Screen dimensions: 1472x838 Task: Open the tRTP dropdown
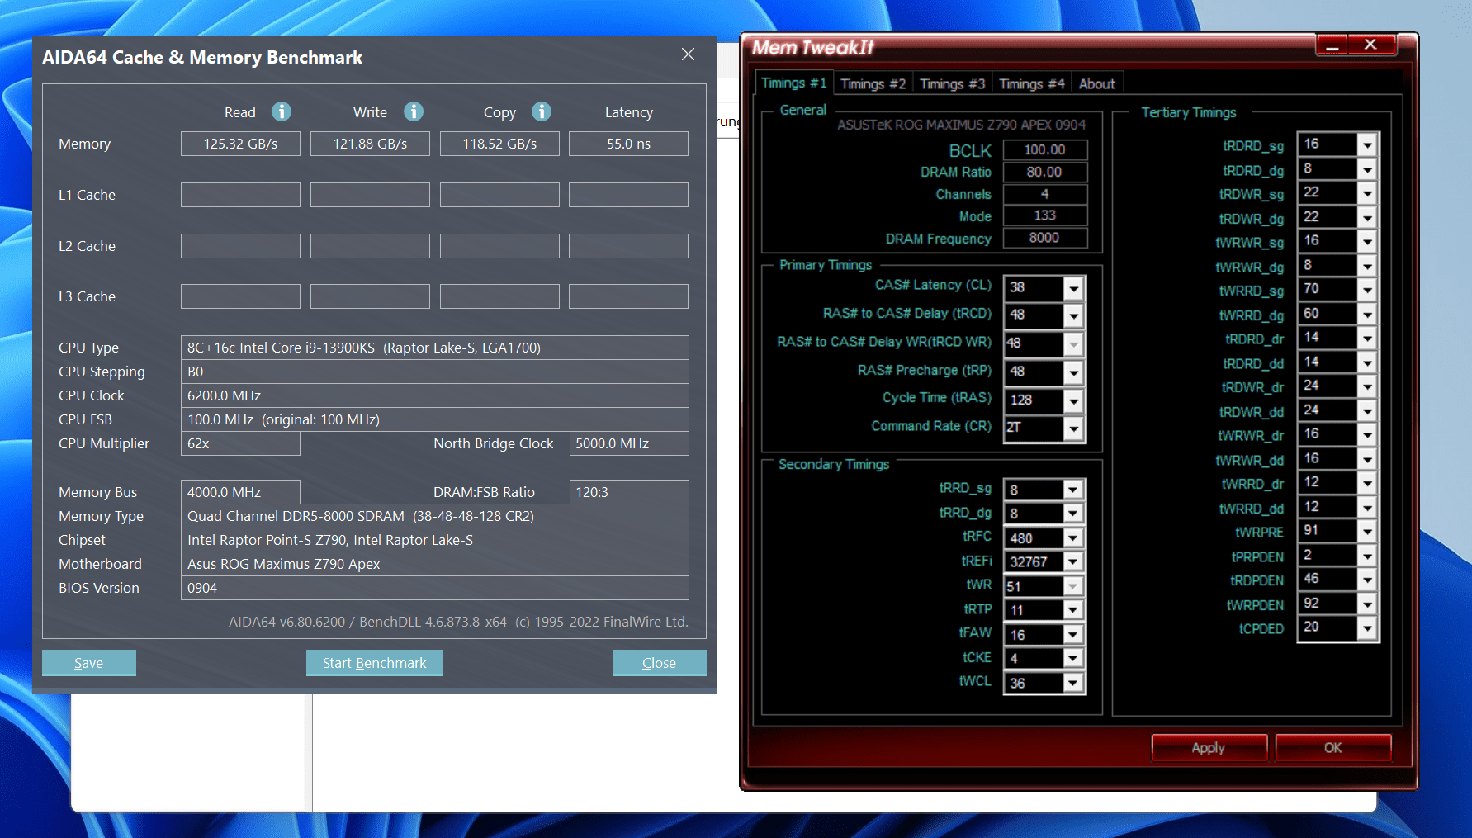coord(1072,610)
